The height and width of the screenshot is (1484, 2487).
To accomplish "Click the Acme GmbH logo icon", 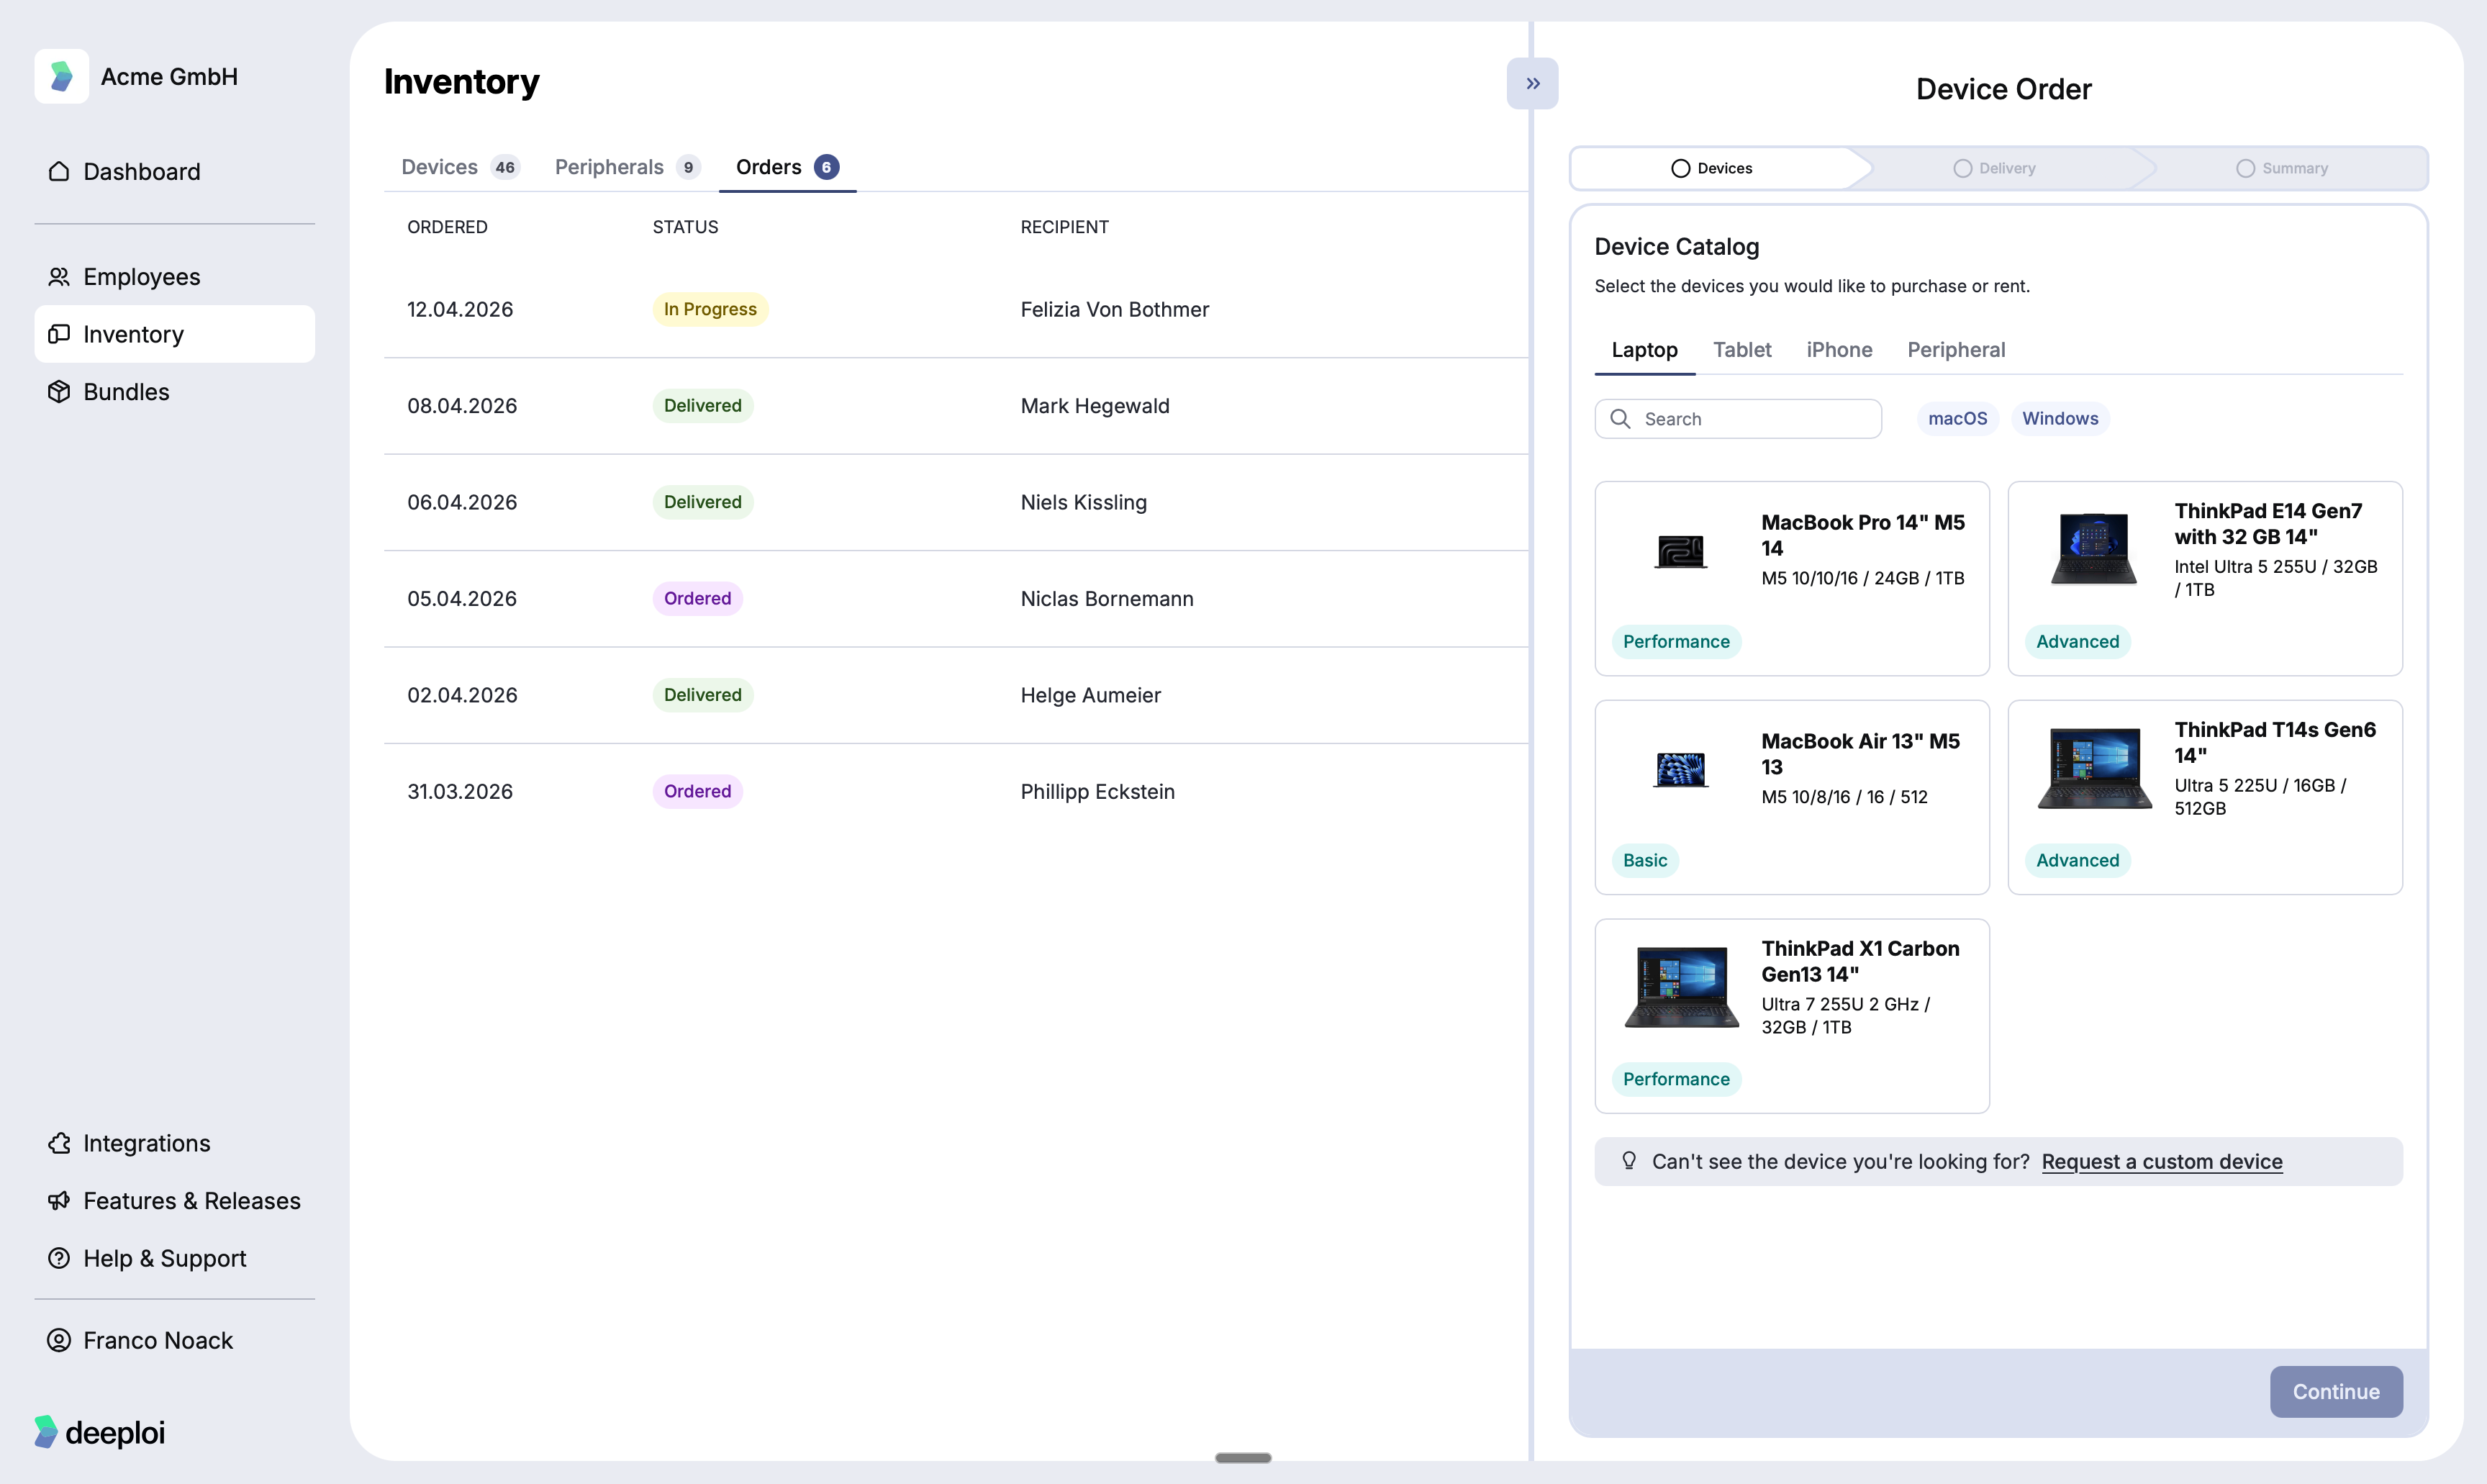I will [x=61, y=77].
